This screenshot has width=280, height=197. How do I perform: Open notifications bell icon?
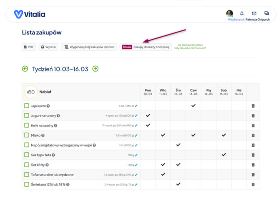coord(242,13)
